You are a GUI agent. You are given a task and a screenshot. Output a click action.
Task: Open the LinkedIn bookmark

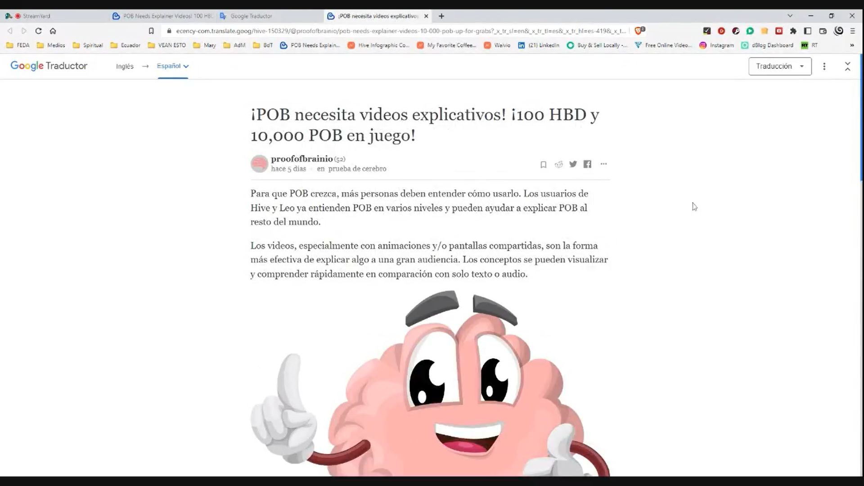pyautogui.click(x=539, y=45)
